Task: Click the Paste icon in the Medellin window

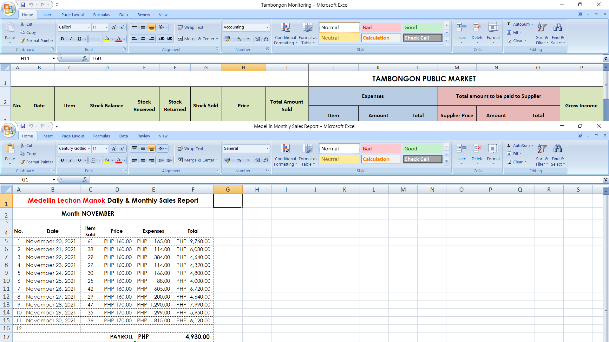Action: (x=10, y=149)
